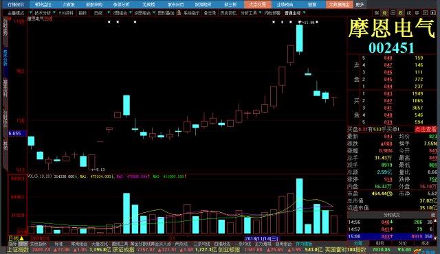This screenshot has width=440, height=254.
Task: Select the 财务 tab under tick list
Action: (380, 243)
